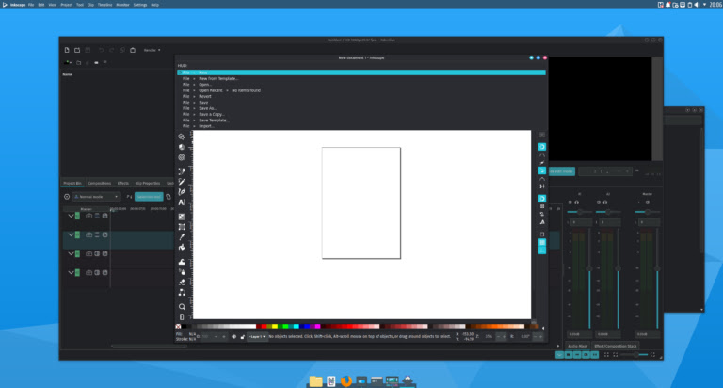The width and height of the screenshot is (723, 388).
Task: Open the Files folder icon in dock
Action: (315, 380)
